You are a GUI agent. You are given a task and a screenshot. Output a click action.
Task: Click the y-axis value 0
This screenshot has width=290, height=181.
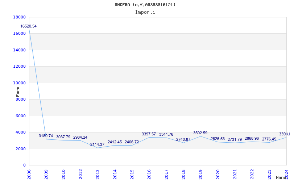(x=24, y=165)
